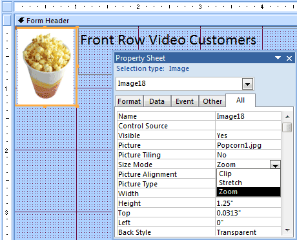Close the Property Sheet pane

289,58
